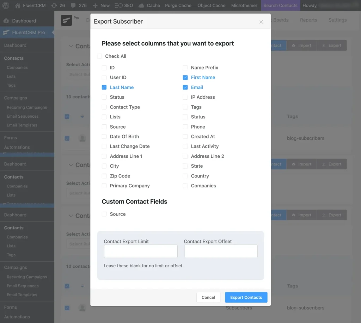
Task: Enable the User ID column checkbox
Action: pyautogui.click(x=104, y=77)
